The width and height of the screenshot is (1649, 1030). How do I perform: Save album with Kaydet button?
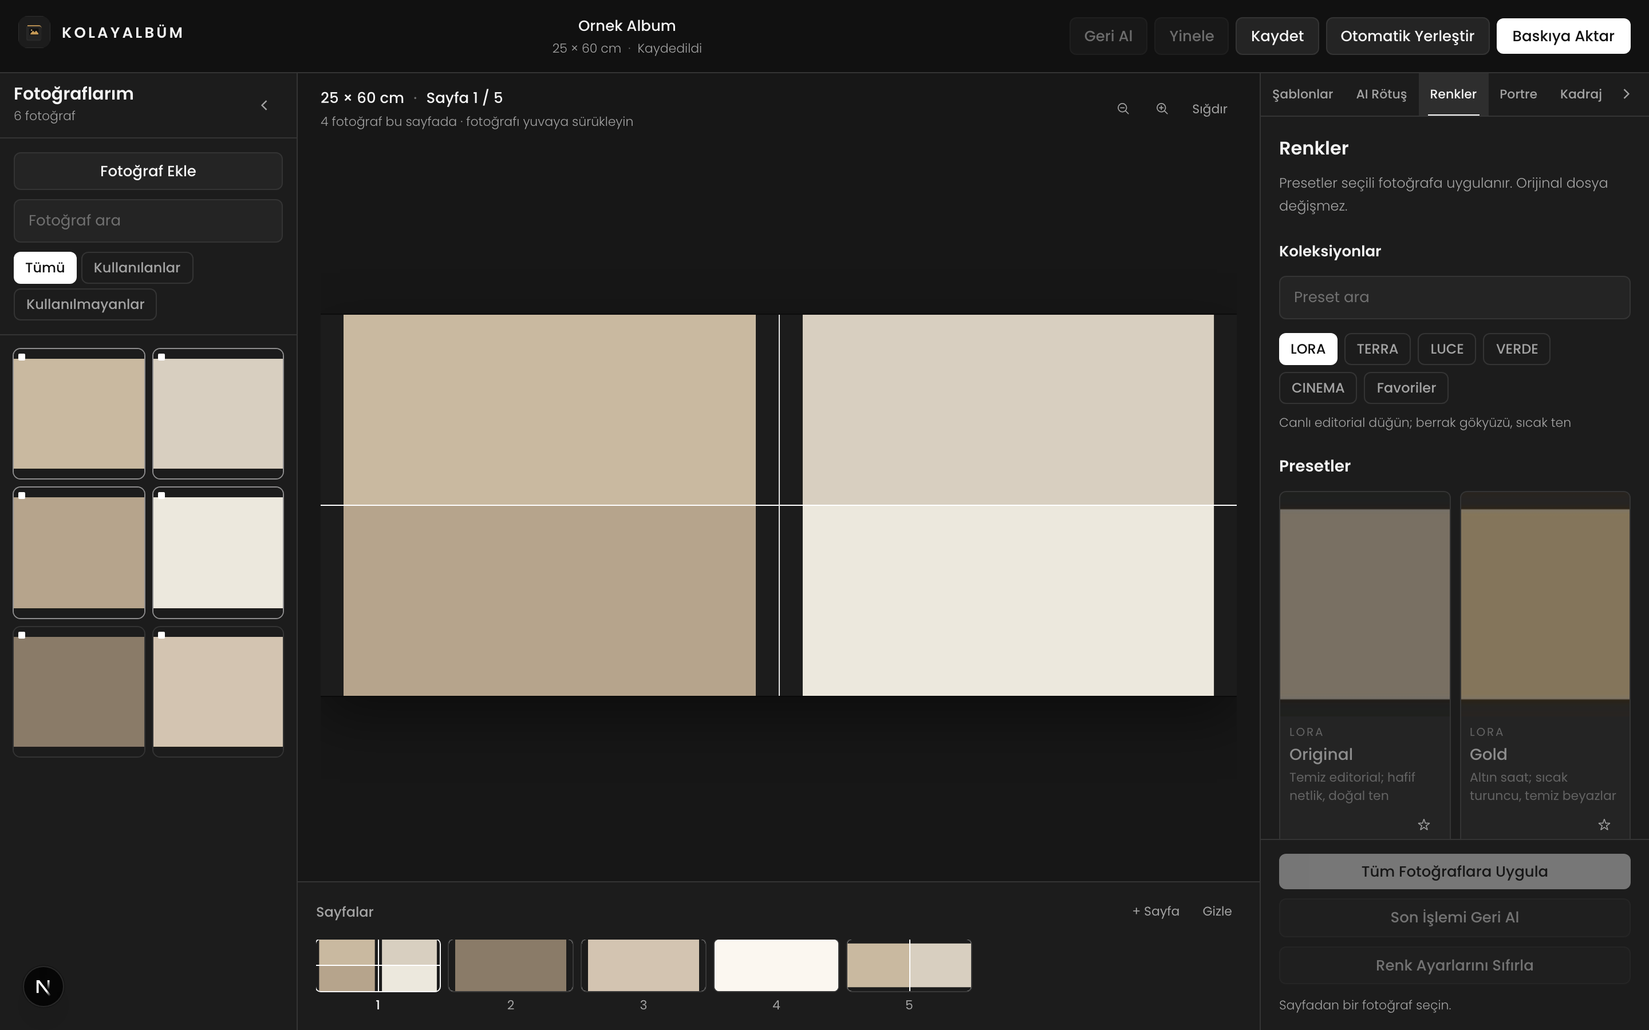(1277, 36)
